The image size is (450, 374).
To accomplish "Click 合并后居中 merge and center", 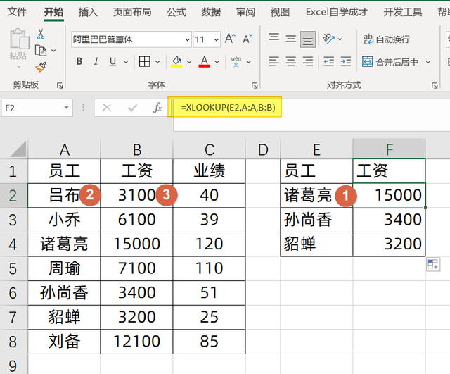I will tap(390, 61).
